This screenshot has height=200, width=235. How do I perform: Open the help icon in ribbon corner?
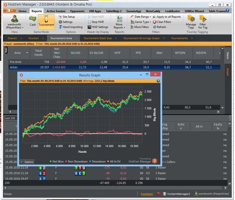227,10
